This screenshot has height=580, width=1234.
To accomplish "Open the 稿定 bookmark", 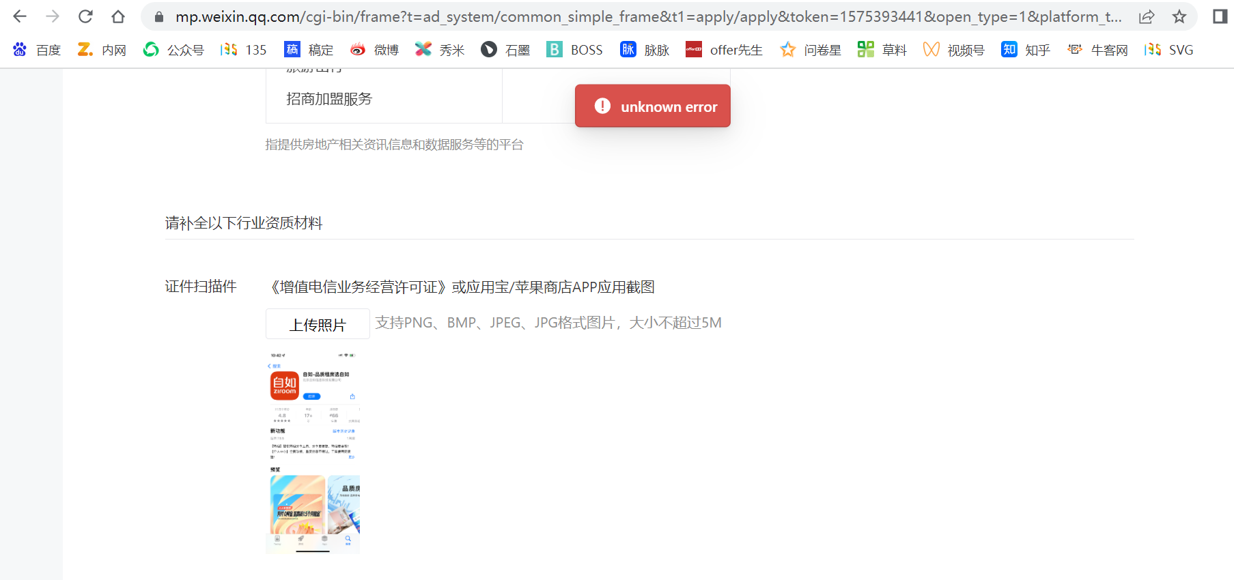I will [309, 50].
